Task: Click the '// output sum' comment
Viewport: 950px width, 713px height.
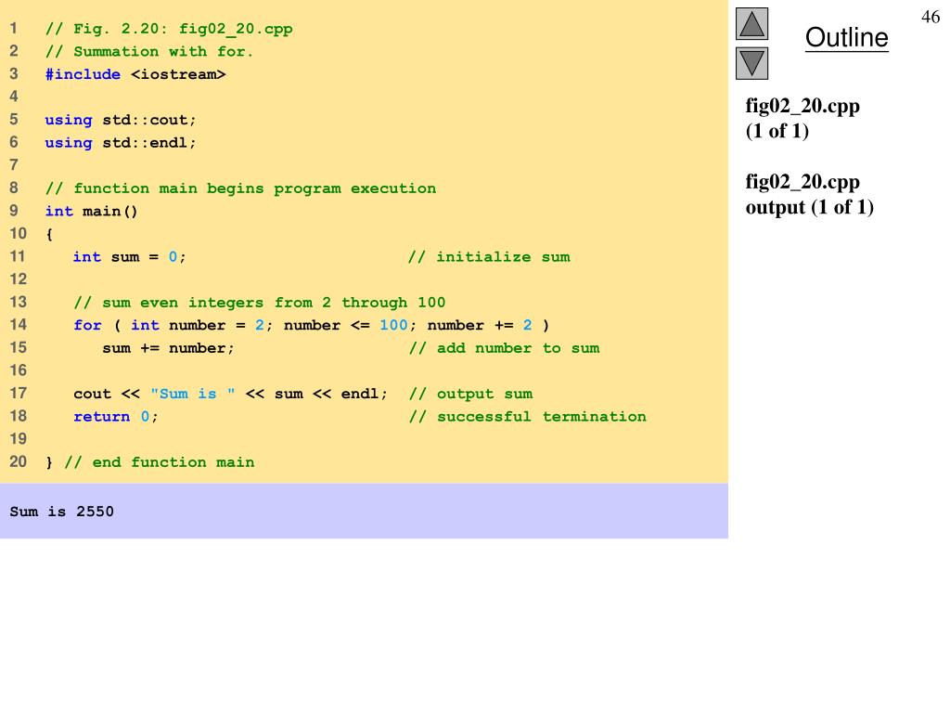Action: click(470, 394)
